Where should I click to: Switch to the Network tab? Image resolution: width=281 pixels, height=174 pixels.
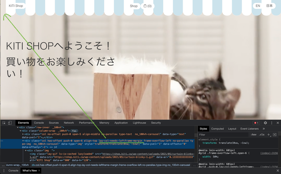[x=69, y=123]
